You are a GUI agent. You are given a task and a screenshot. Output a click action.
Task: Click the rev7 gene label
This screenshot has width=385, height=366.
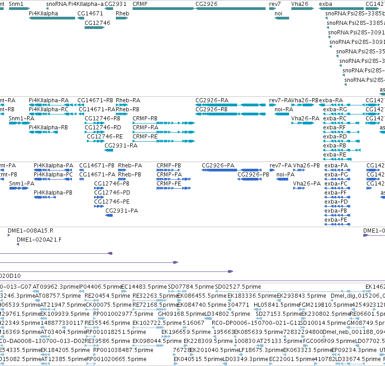click(275, 4)
